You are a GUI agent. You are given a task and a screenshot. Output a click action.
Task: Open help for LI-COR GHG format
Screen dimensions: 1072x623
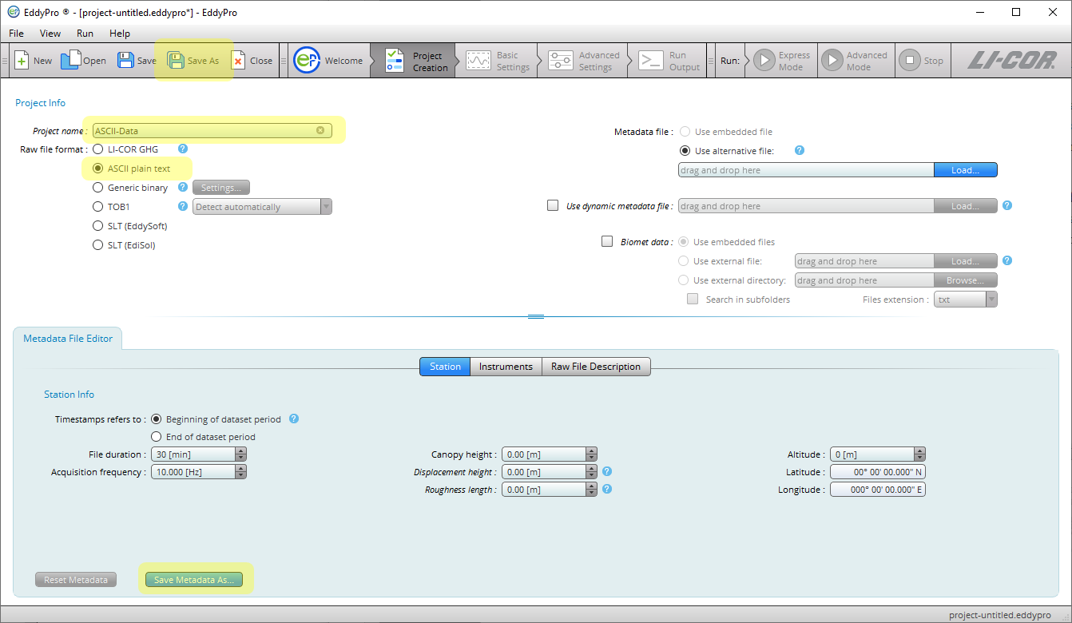[x=183, y=149]
